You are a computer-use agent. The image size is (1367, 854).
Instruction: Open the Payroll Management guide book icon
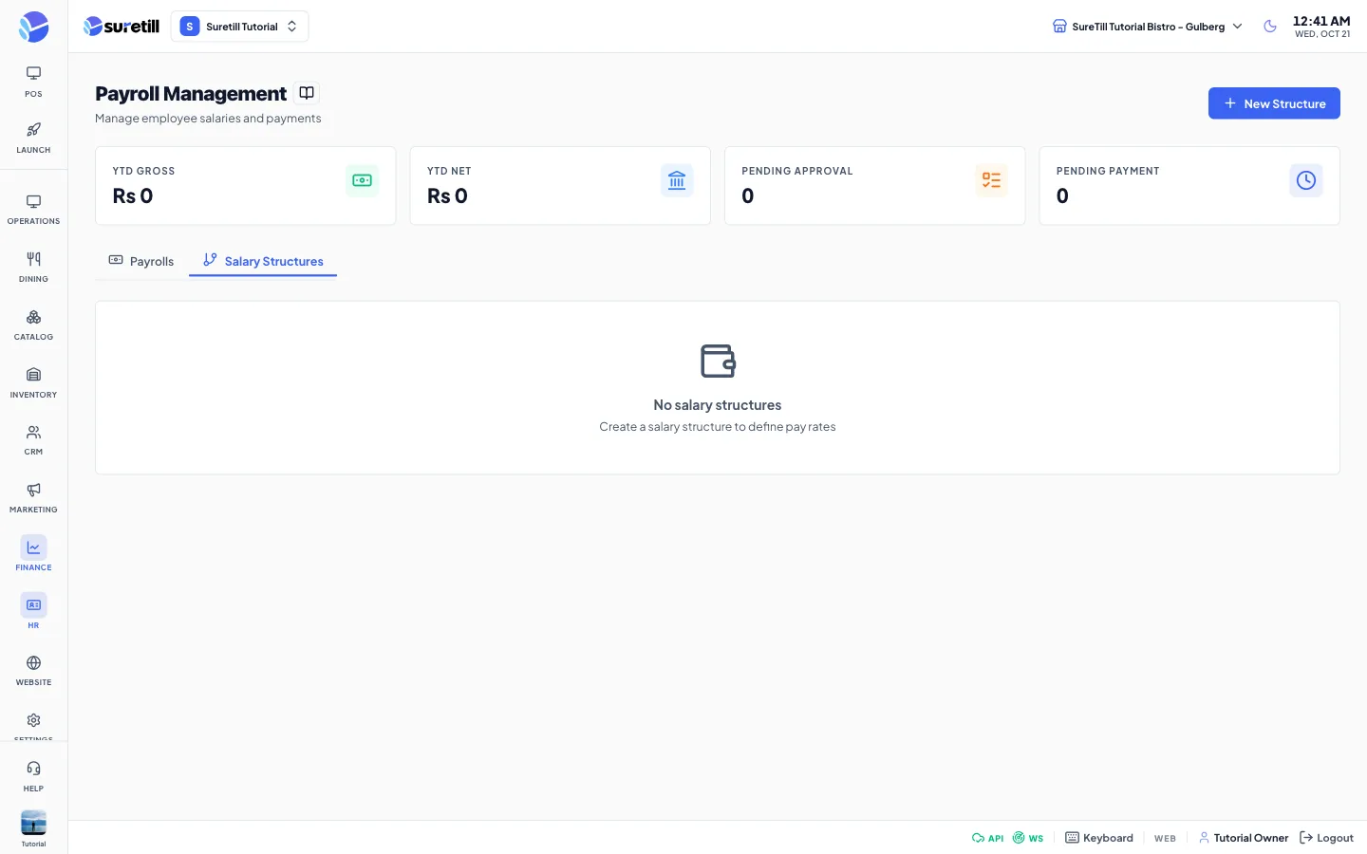[307, 93]
